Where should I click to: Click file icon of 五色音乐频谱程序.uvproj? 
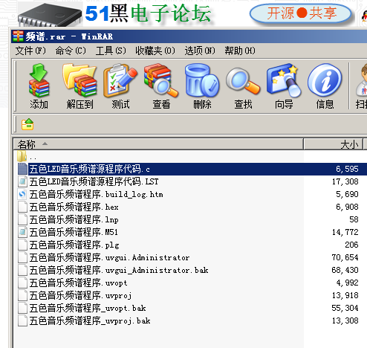pyautogui.click(x=22, y=295)
